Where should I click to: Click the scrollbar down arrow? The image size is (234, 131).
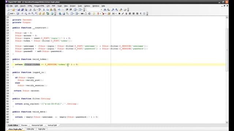[x=227, y=122]
